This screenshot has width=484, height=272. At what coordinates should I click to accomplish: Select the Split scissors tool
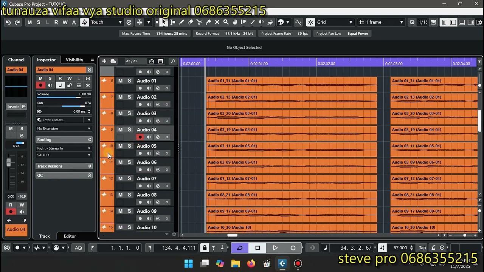[x=199, y=22]
